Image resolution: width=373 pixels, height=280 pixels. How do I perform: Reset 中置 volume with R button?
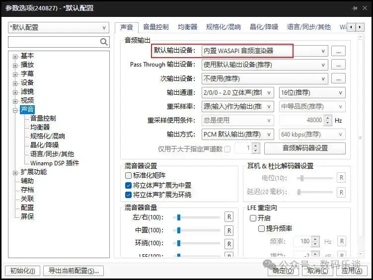pos(229,230)
